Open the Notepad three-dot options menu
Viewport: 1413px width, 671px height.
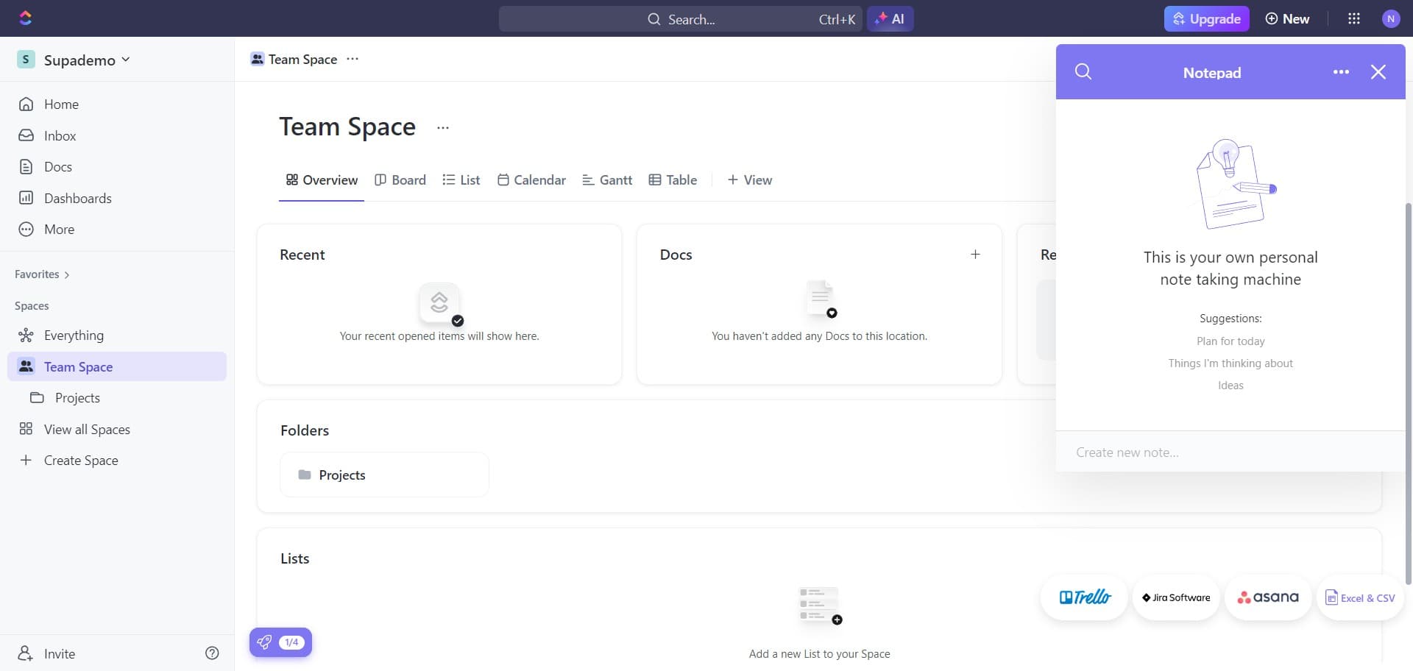[1340, 72]
